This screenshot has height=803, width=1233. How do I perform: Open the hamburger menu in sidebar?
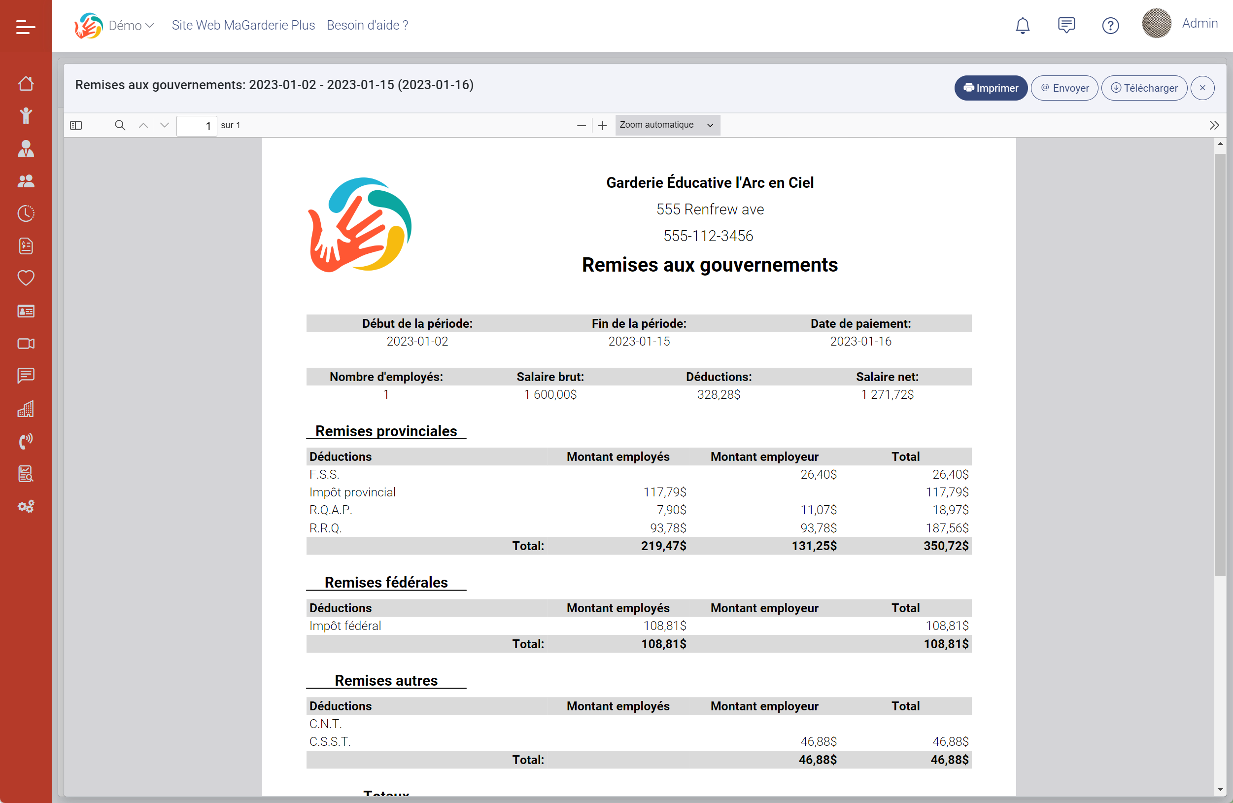coord(26,27)
